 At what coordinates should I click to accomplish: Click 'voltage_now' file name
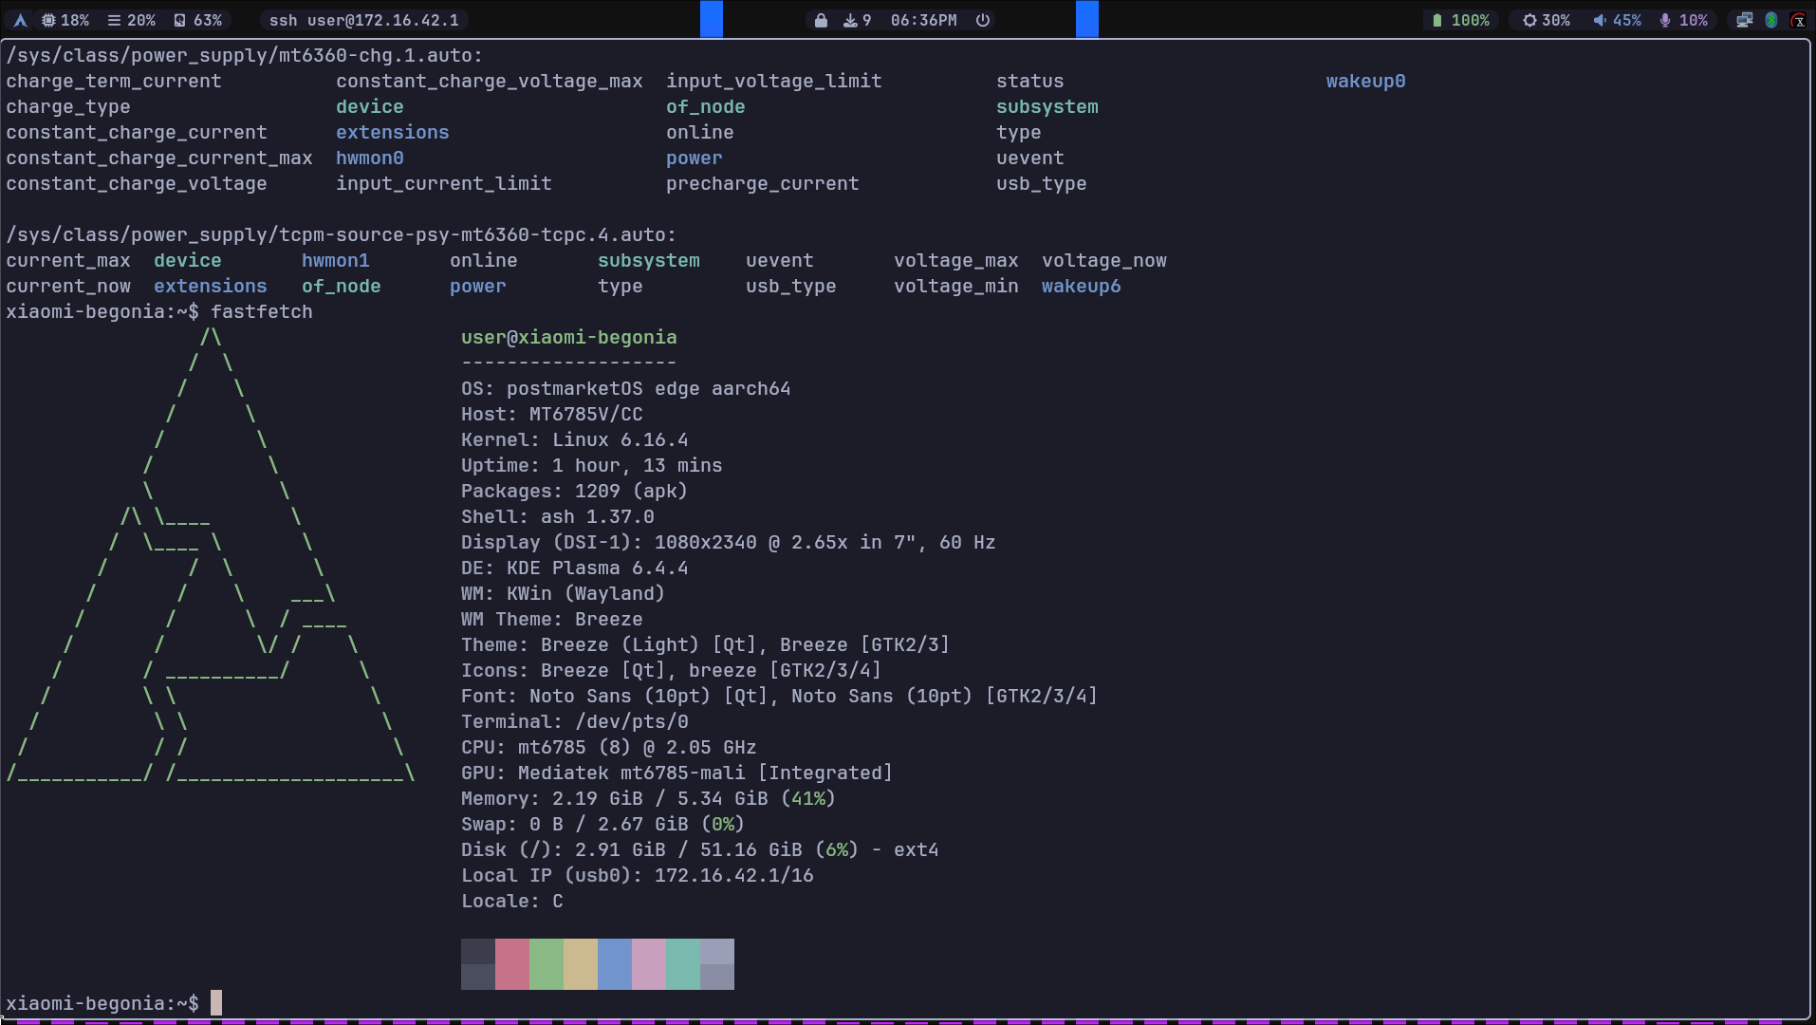(x=1104, y=260)
